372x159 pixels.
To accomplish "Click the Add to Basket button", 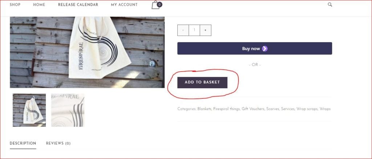I will coord(202,82).
